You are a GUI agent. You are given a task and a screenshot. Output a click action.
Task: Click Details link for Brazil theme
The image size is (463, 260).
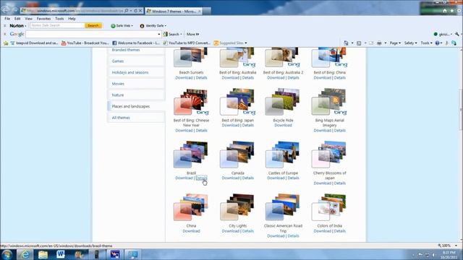pos(201,178)
